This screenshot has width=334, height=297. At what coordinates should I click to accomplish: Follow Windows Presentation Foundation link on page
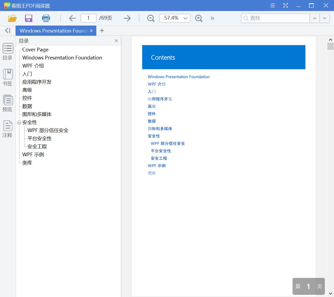pyautogui.click(x=179, y=77)
